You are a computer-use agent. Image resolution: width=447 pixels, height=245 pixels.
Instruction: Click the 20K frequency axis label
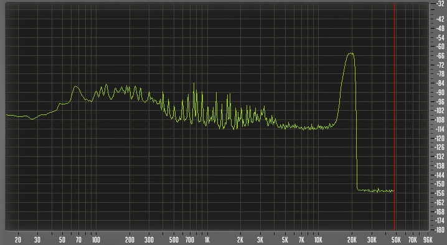(352, 240)
